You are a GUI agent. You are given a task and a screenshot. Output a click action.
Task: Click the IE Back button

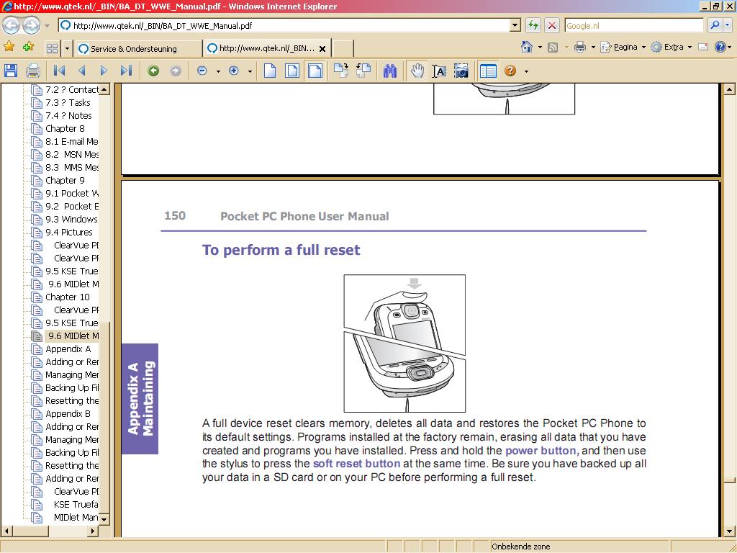click(x=12, y=25)
